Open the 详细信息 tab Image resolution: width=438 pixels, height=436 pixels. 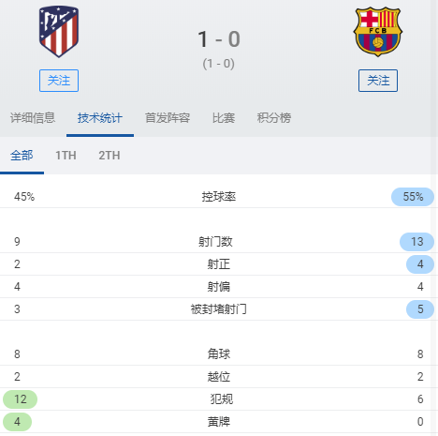point(33,118)
